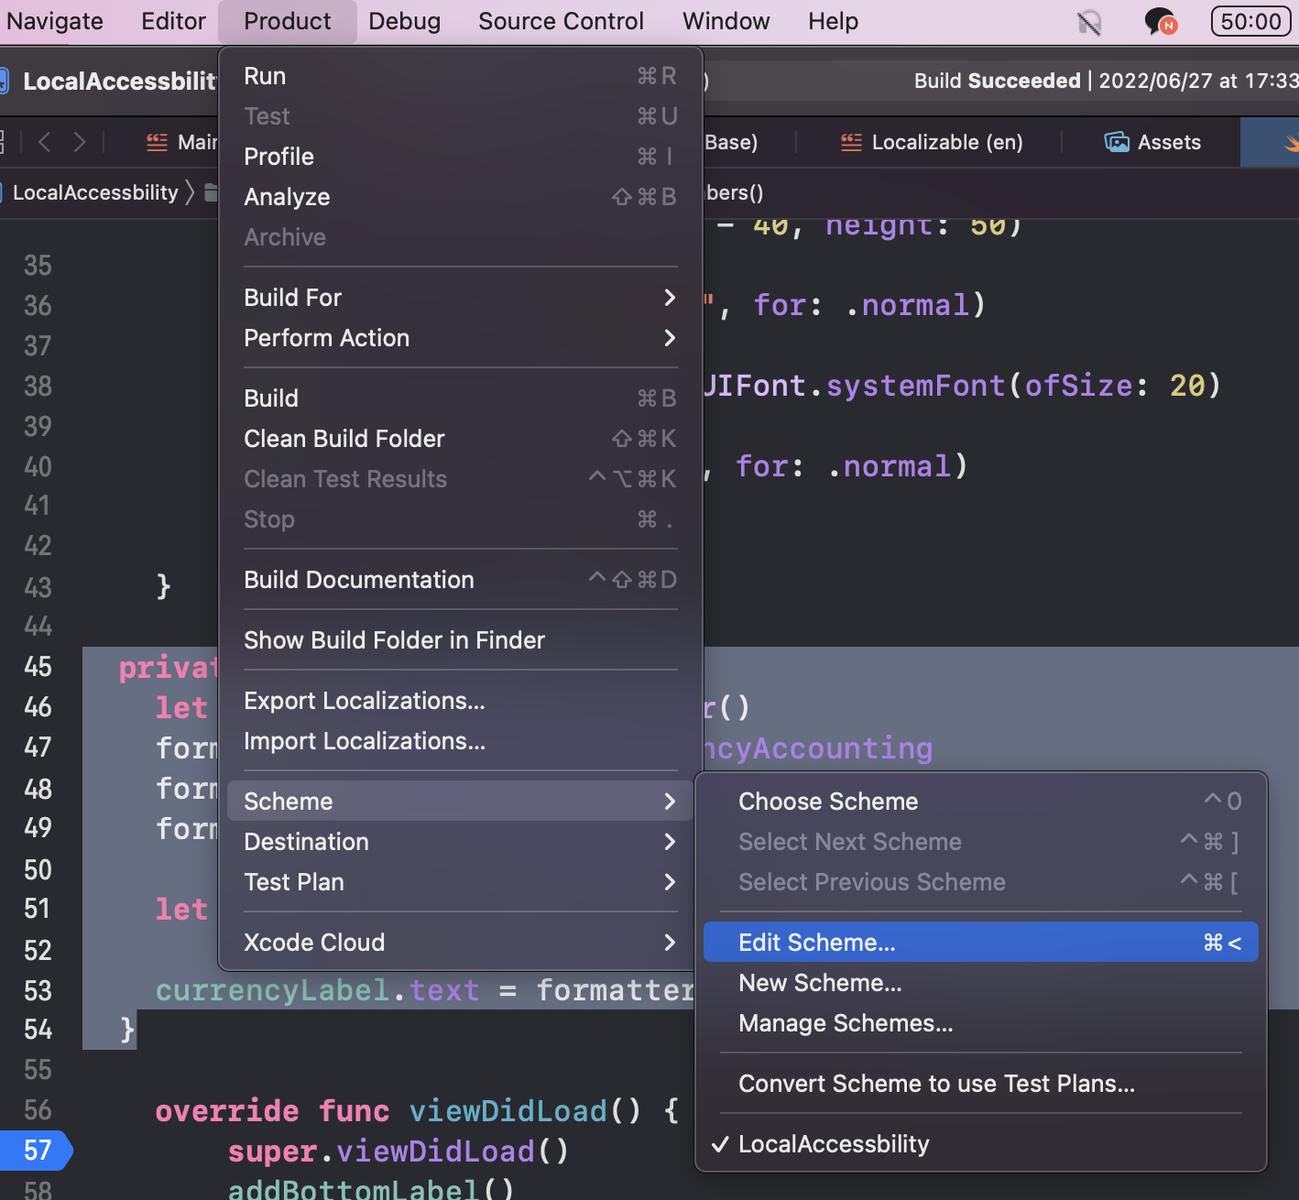Open Manage Schemes…
This screenshot has width=1299, height=1200.
pos(981,1023)
